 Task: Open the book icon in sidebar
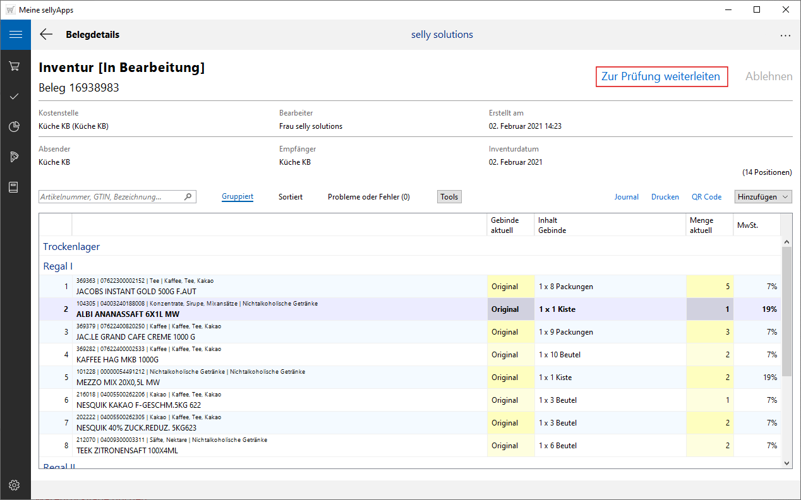15,187
